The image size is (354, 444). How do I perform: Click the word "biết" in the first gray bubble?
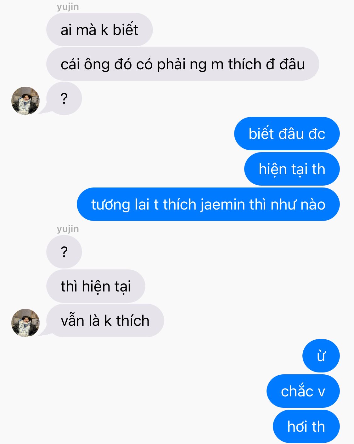125,29
